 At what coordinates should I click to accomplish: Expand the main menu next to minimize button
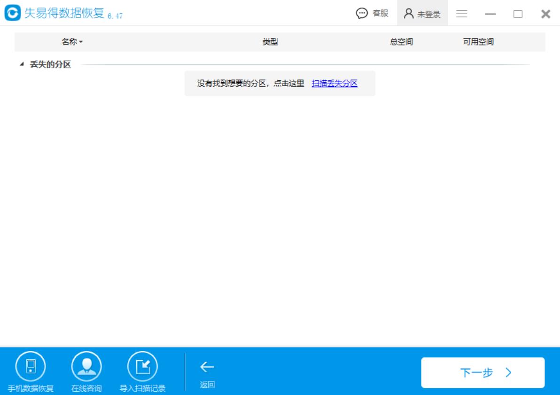click(x=462, y=14)
